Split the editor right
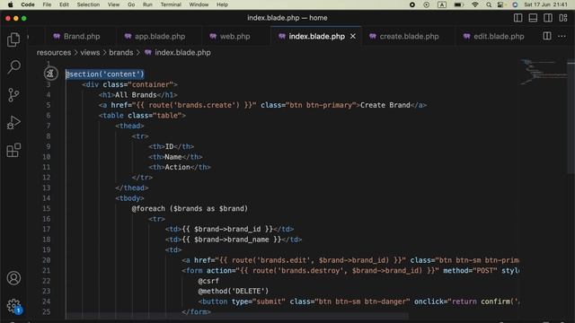This screenshot has height=323, width=575. 547,36
